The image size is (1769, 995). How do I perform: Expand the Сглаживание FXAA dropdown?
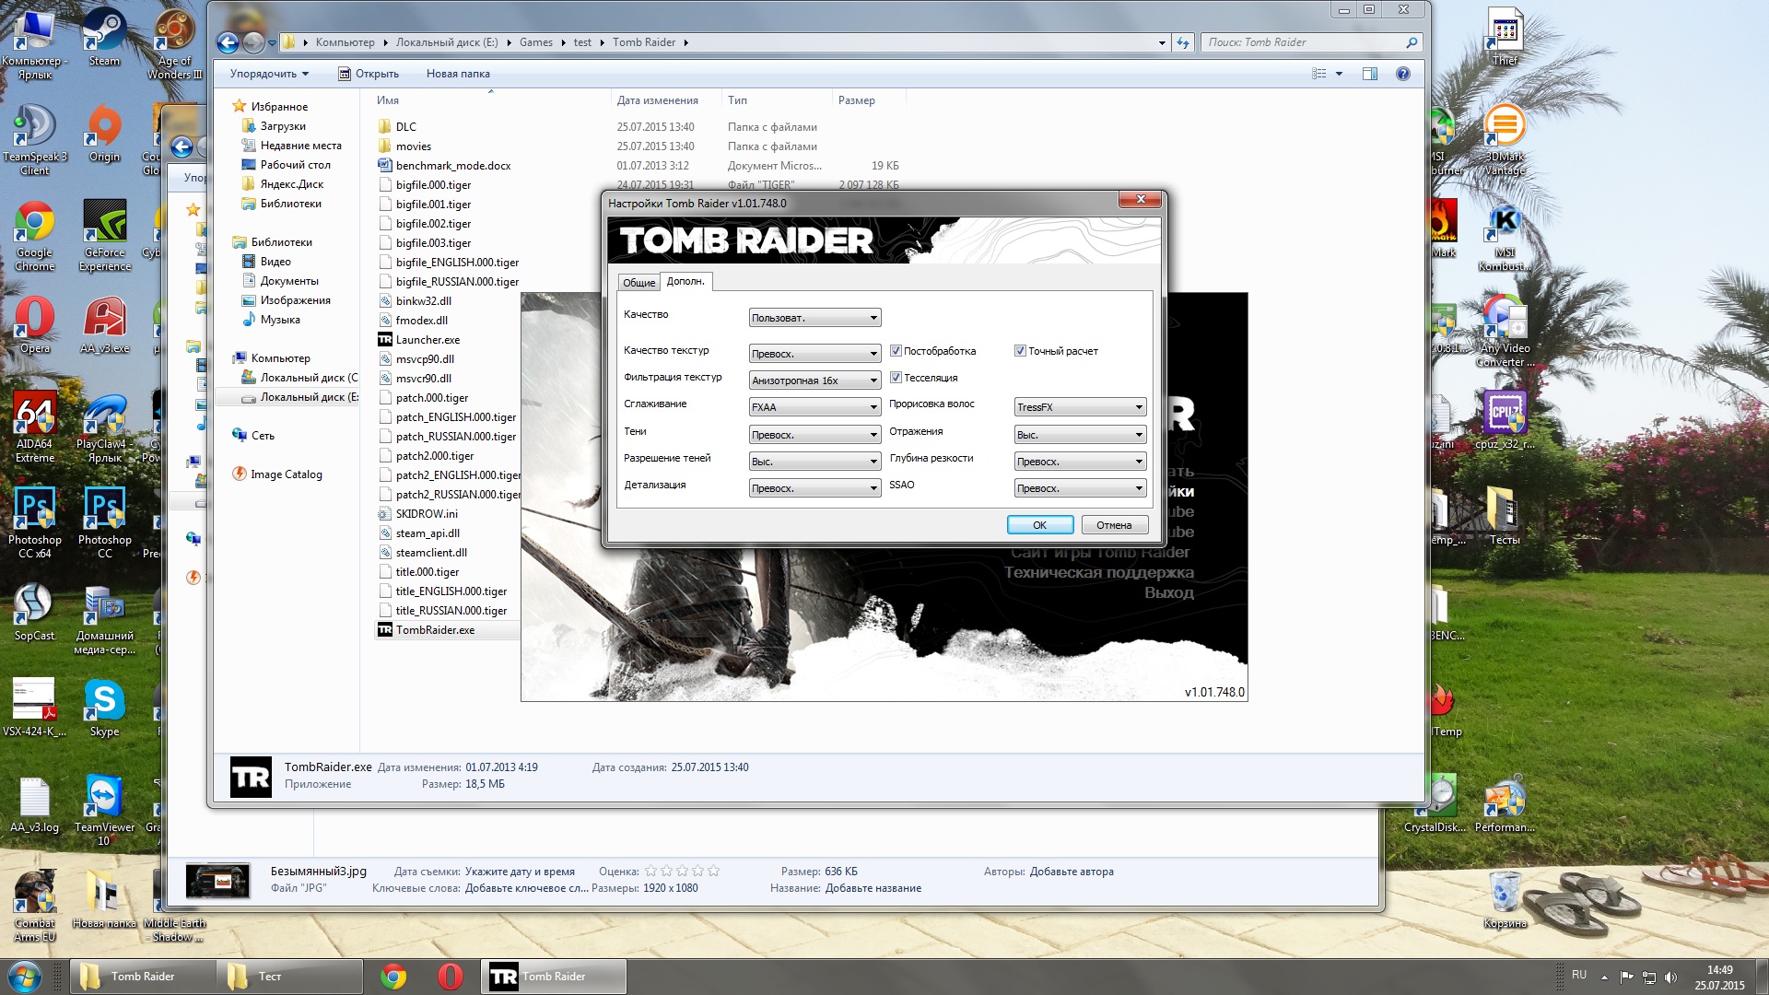[x=814, y=407]
